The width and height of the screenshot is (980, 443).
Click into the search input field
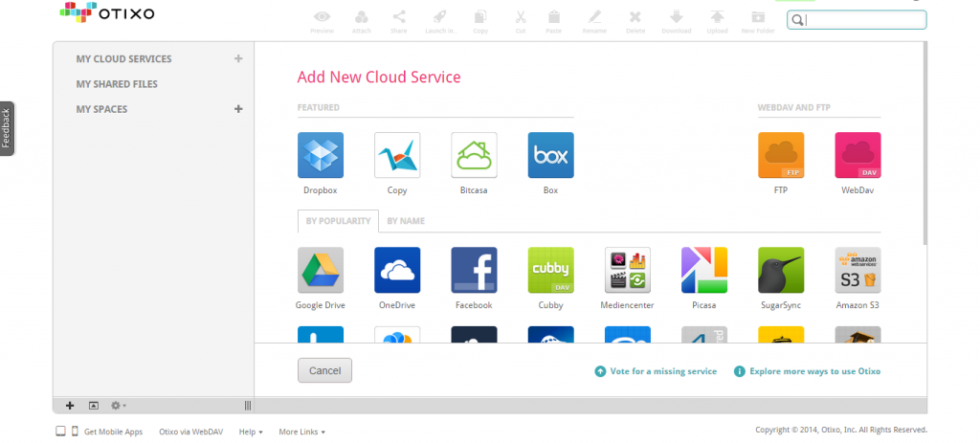(x=861, y=20)
